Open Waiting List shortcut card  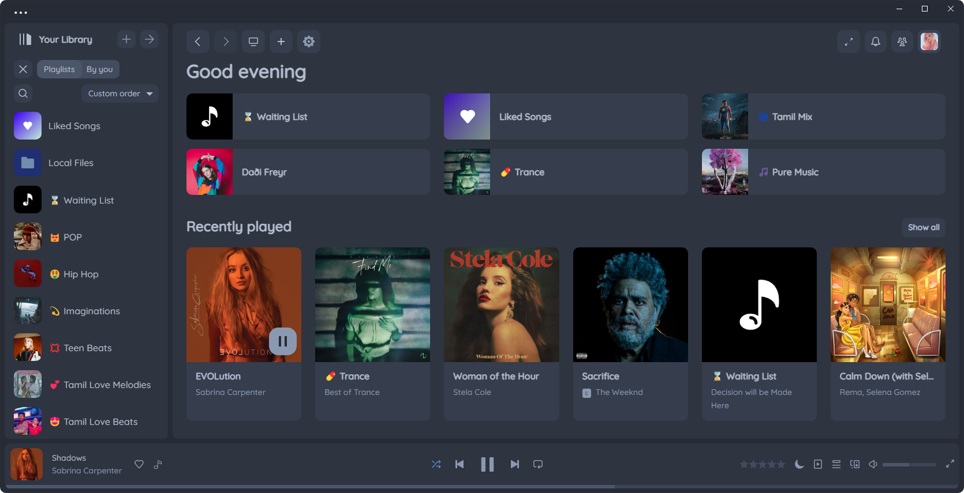308,116
